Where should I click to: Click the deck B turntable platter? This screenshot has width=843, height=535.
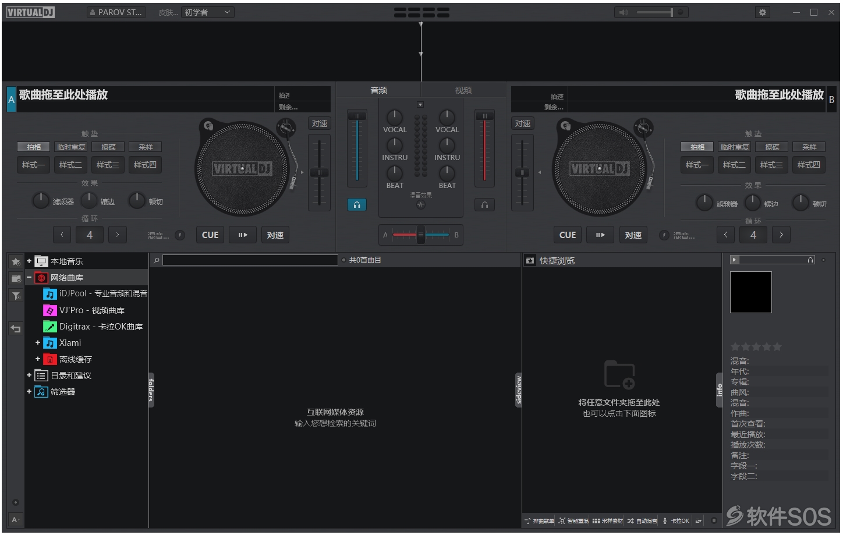coord(599,169)
